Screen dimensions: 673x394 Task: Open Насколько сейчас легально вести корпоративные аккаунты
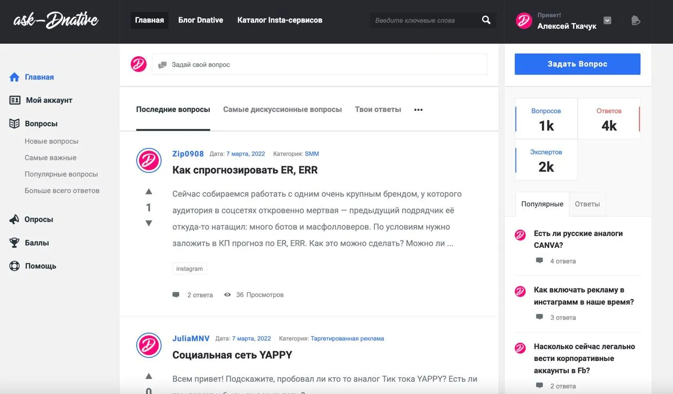click(585, 358)
